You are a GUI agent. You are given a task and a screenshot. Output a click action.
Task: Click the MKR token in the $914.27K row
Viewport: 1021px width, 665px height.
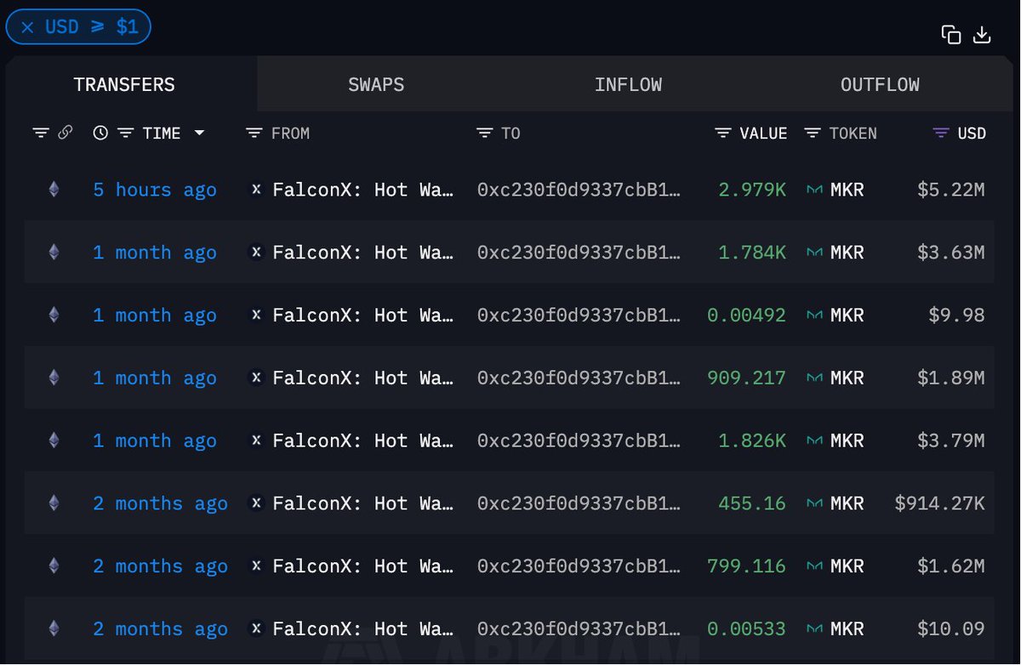(847, 503)
